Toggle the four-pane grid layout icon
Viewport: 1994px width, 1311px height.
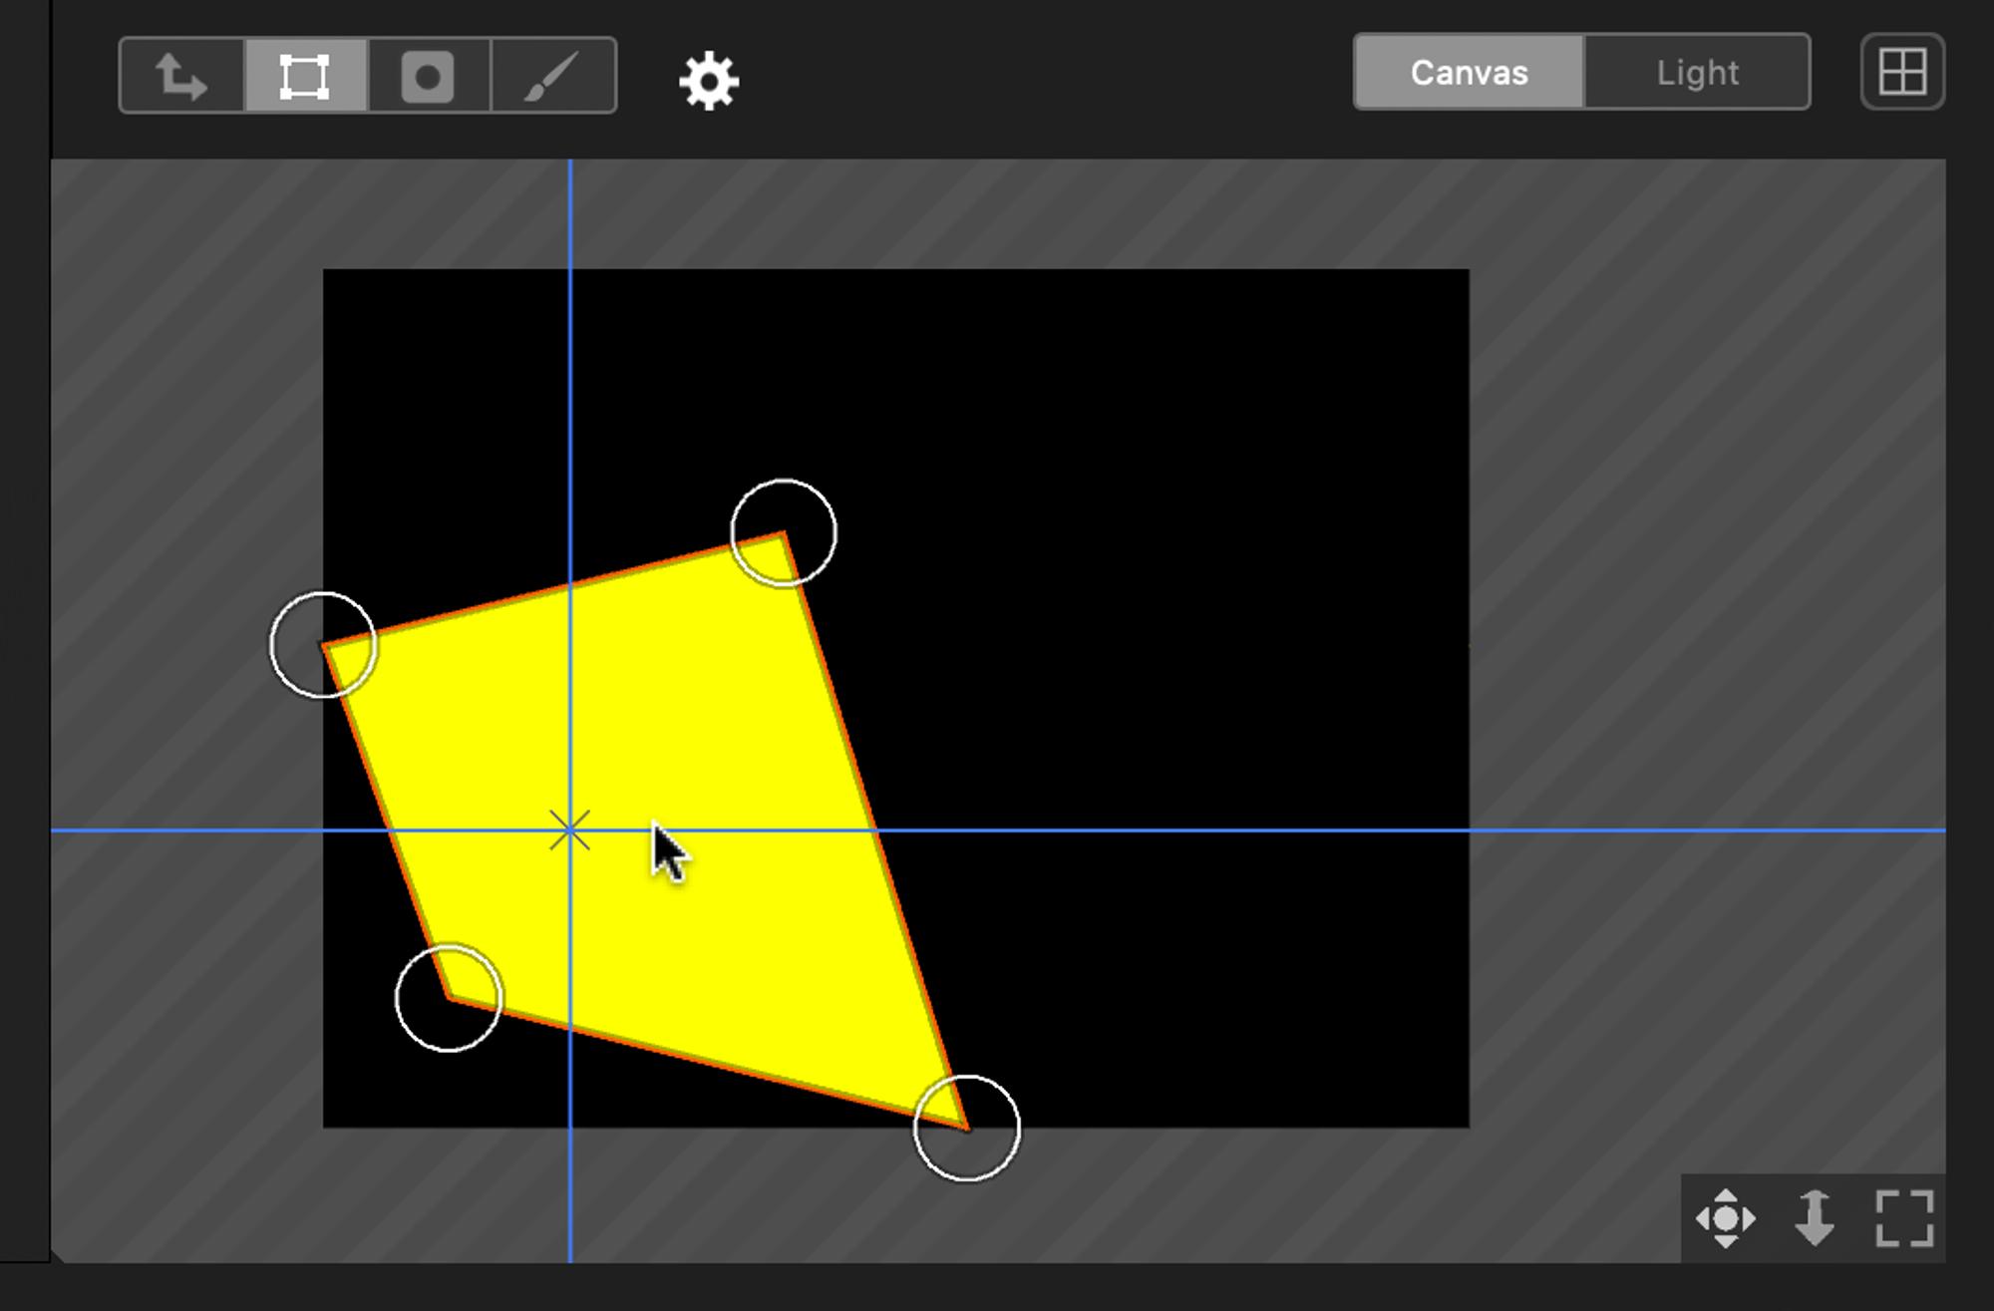pyautogui.click(x=1902, y=72)
